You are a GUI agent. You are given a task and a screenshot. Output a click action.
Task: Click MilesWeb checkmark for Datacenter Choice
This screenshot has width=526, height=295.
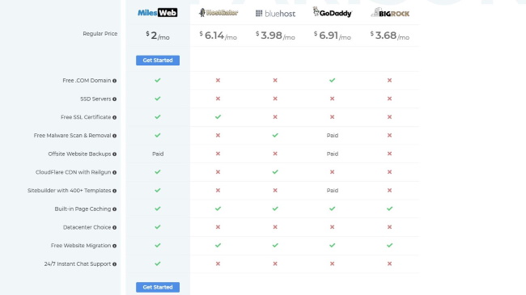158,227
